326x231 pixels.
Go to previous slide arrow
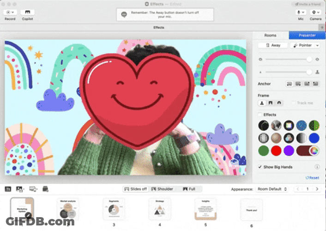pos(298,189)
